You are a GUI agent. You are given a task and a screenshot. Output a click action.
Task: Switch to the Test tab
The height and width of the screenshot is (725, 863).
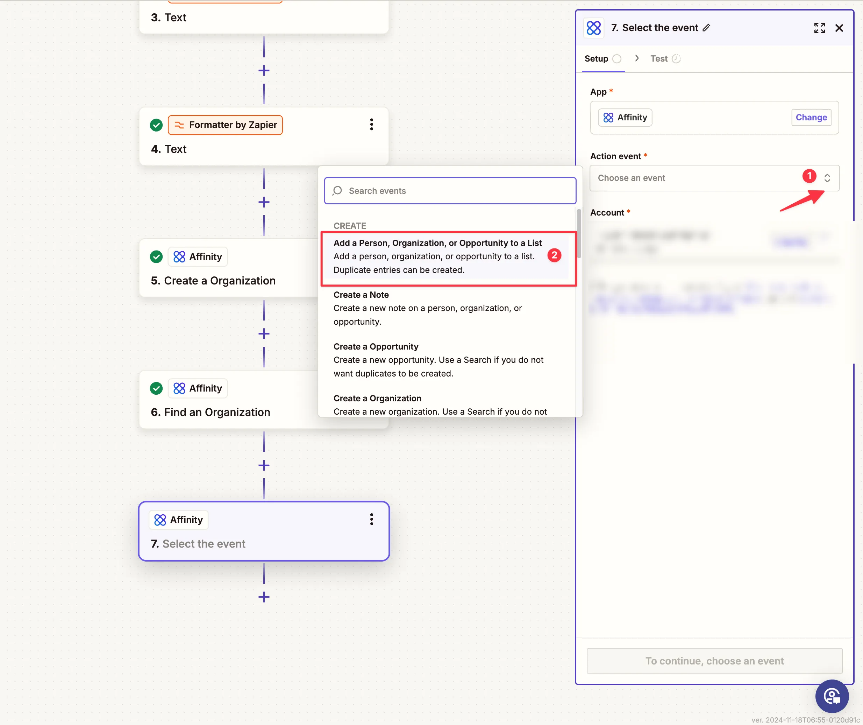click(665, 59)
